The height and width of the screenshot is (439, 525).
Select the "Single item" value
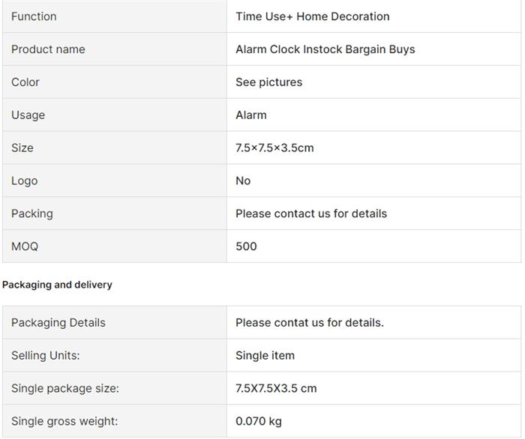click(265, 356)
